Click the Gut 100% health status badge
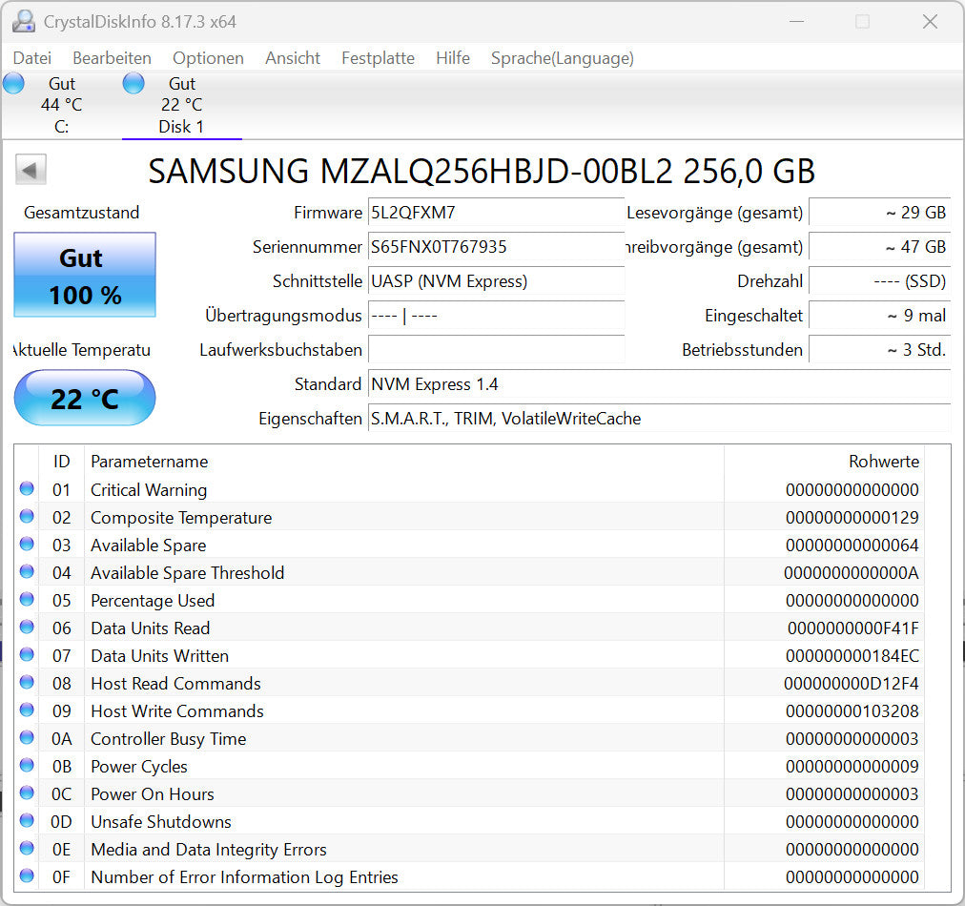 coord(84,276)
